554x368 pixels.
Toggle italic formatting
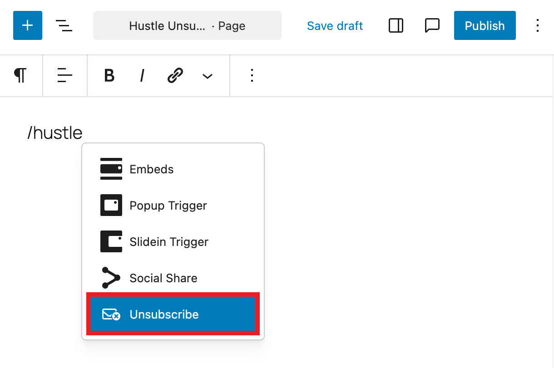(142, 76)
